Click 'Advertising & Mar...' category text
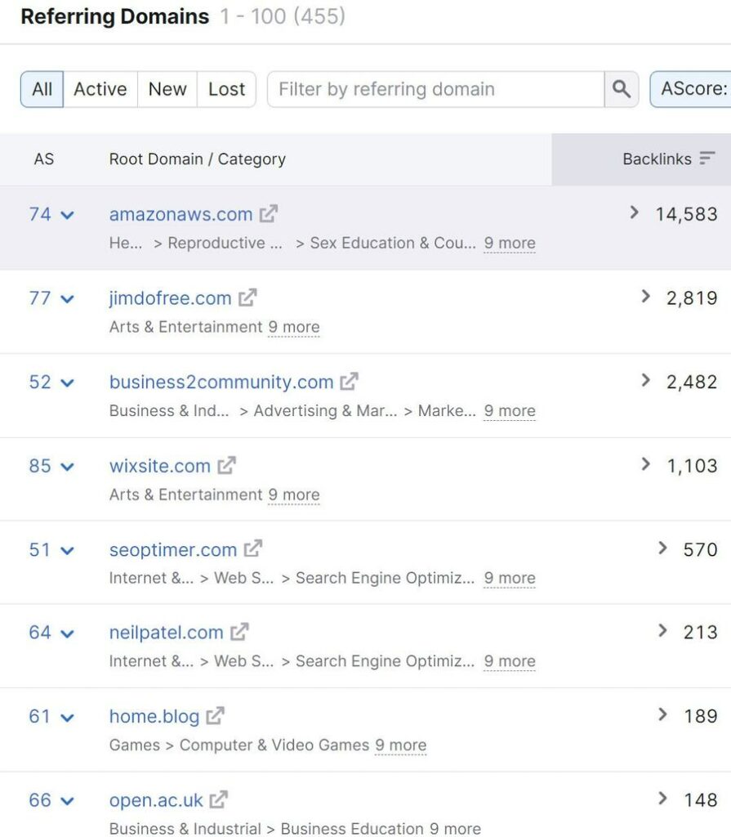This screenshot has height=837, width=731. click(x=325, y=410)
